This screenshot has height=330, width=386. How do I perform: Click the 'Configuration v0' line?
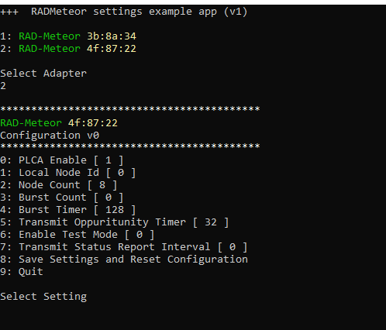50,136
